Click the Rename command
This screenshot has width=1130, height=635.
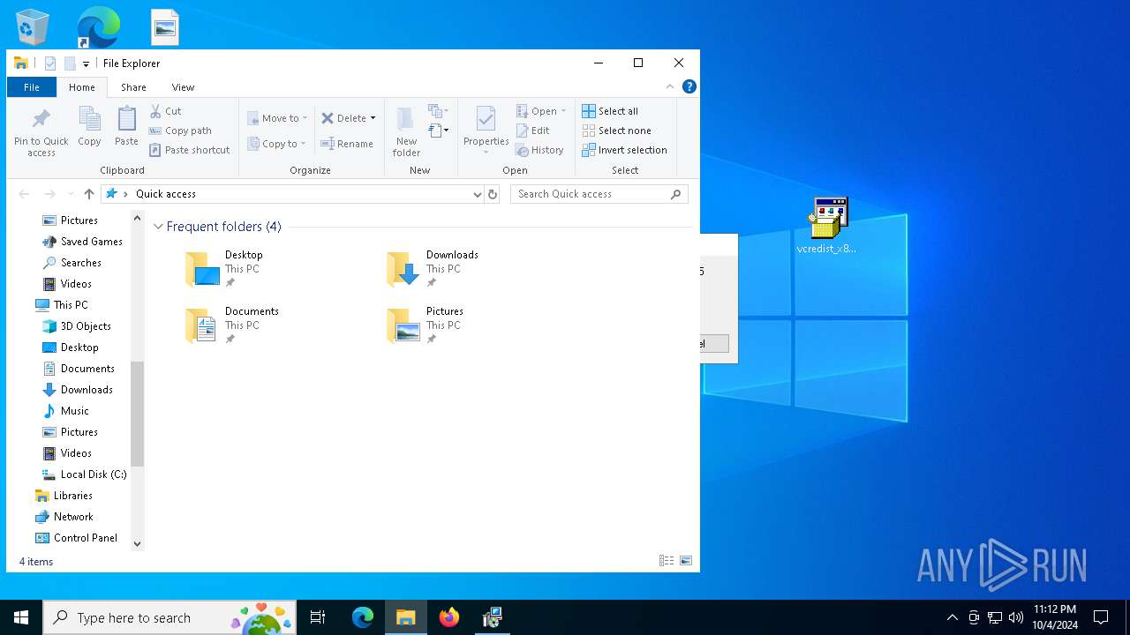click(x=347, y=144)
